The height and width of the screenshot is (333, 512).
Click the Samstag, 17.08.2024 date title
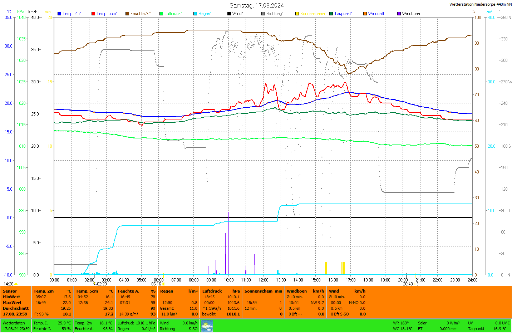coord(256,5)
